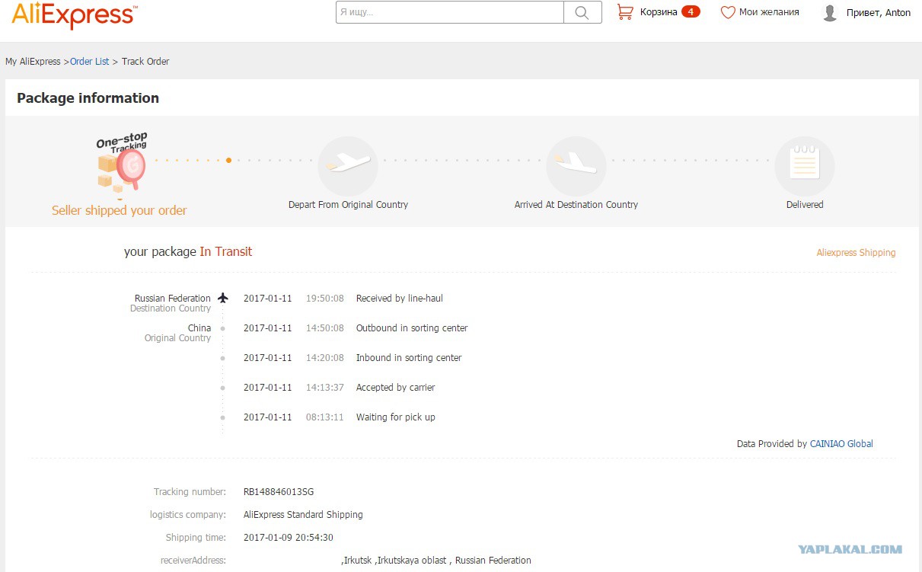Click timeline dot beside Waiting for pick up

[x=222, y=417]
